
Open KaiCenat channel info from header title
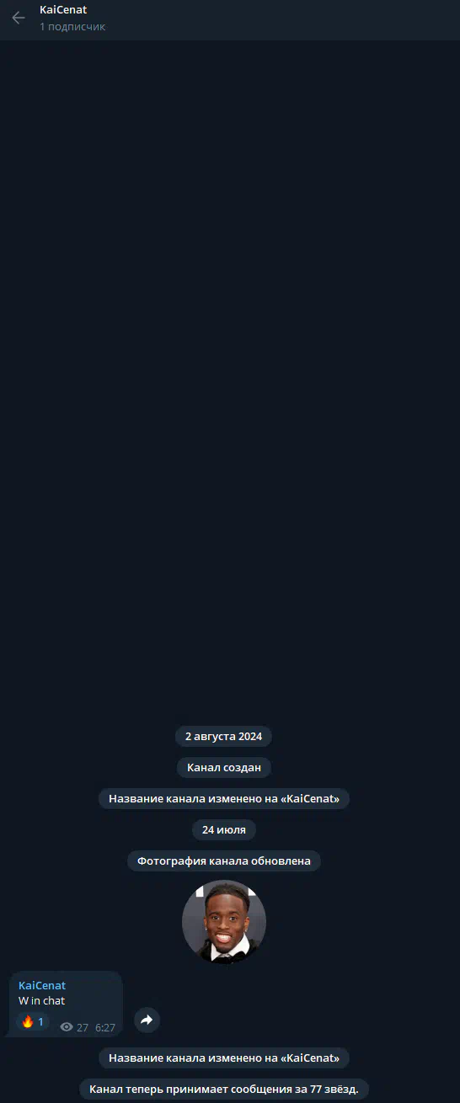(63, 10)
